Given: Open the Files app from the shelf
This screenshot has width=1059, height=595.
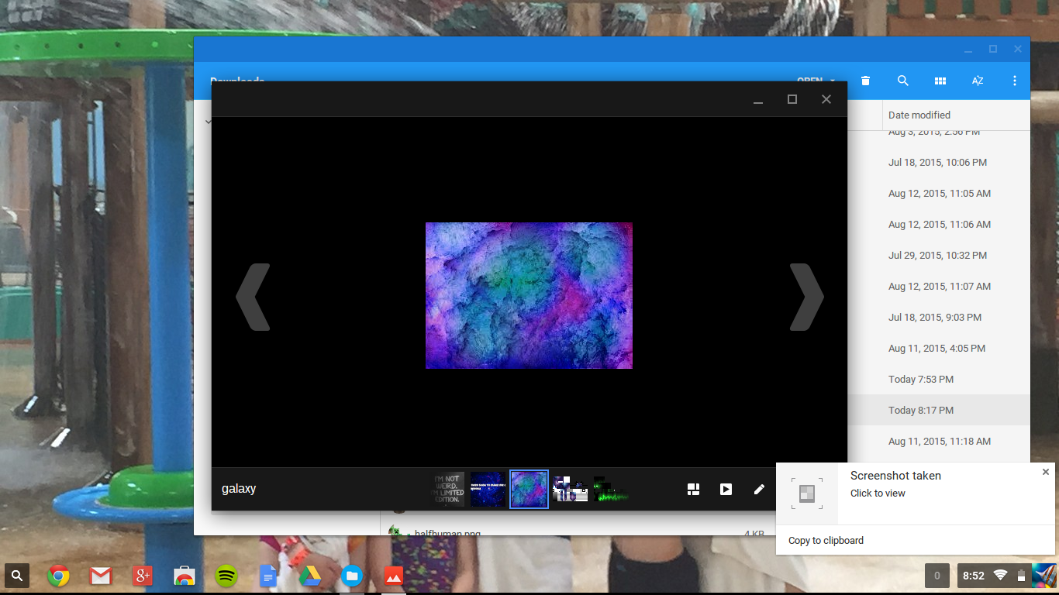Looking at the screenshot, I should point(352,576).
